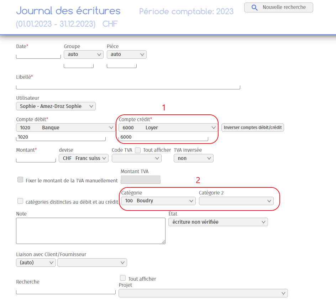The image size is (336, 306).
Task: Open the Compte débit 1020 Banque dropdown
Action: coord(65,128)
